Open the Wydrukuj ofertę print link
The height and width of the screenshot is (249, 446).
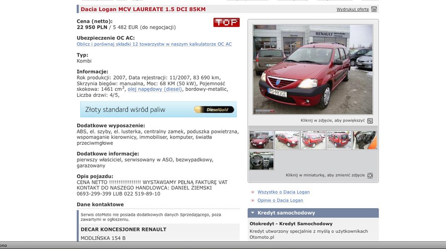pyautogui.click(x=352, y=9)
